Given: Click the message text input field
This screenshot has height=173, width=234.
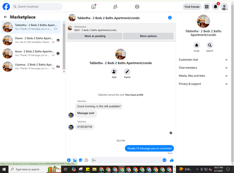Looking at the screenshot, I should click(126, 160).
